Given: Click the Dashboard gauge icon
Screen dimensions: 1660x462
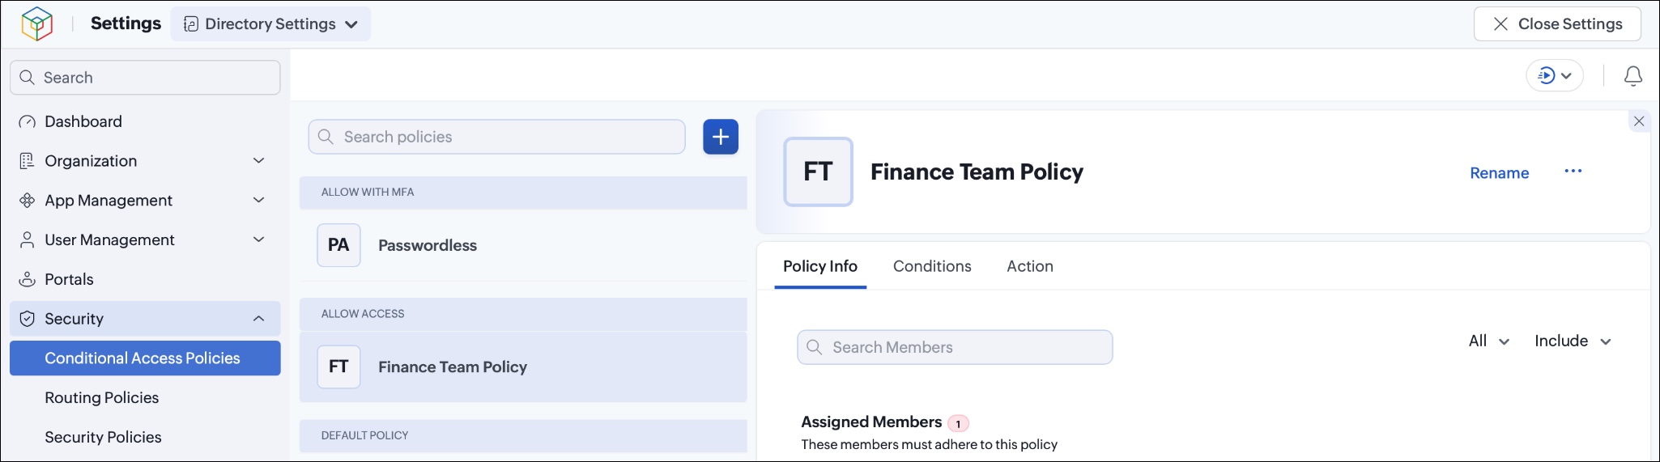Looking at the screenshot, I should [28, 122].
